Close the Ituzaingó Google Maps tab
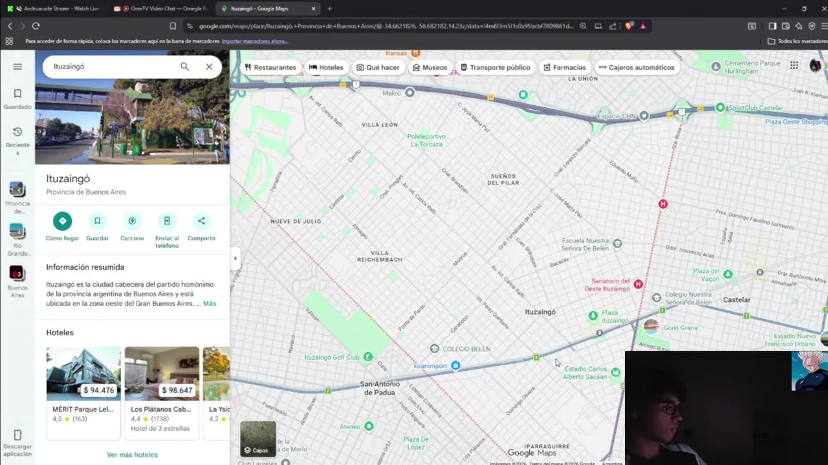 pyautogui.click(x=314, y=8)
